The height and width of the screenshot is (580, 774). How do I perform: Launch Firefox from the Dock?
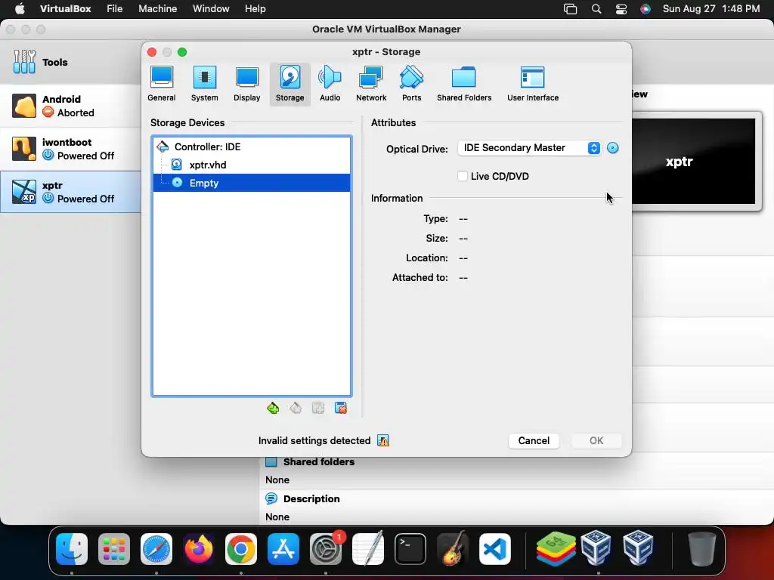click(x=199, y=549)
